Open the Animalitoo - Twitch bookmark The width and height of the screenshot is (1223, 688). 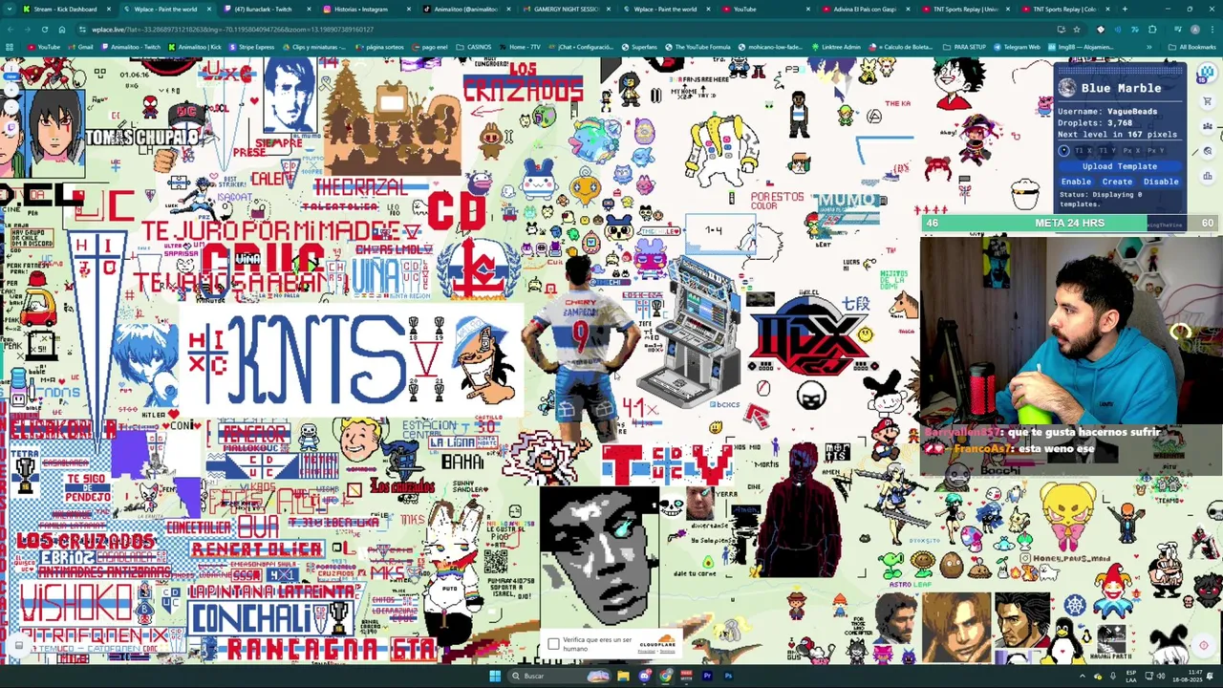[x=129, y=47]
